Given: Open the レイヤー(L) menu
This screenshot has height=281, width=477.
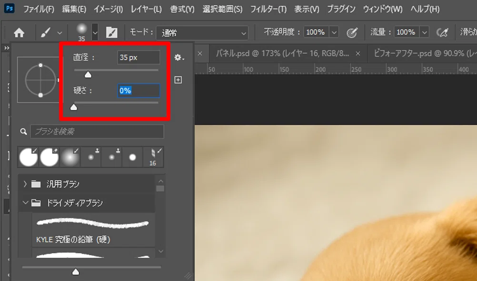Looking at the screenshot, I should point(146,9).
